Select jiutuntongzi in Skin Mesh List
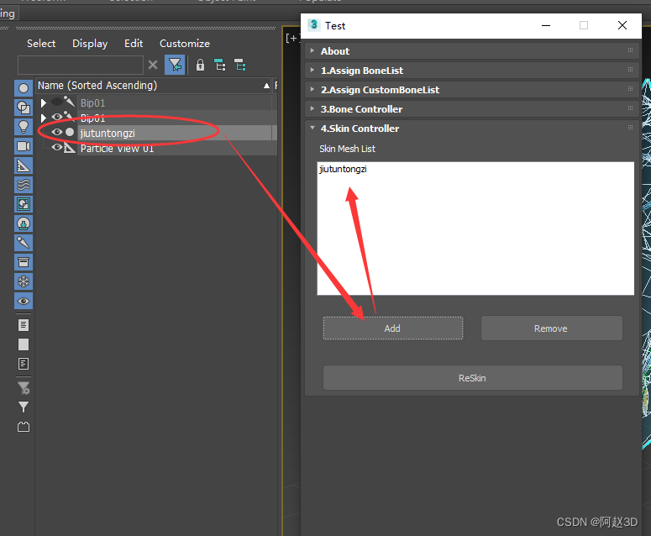Screen dimensions: 651x536 click(343, 169)
